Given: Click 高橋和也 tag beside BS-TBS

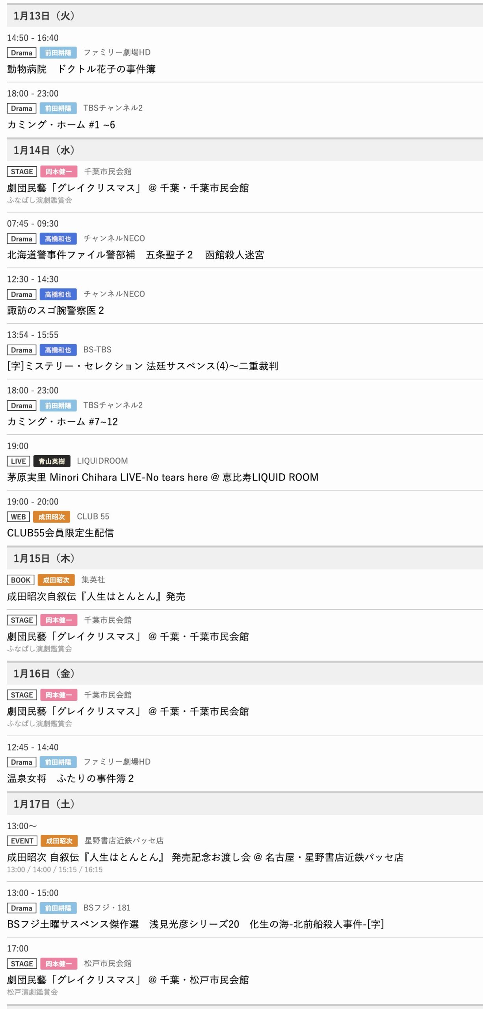Looking at the screenshot, I should coord(58,350).
